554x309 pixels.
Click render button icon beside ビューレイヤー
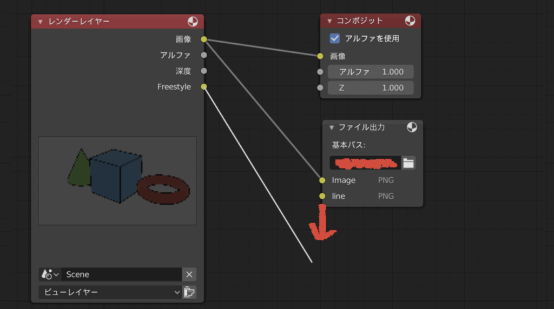[x=189, y=292]
